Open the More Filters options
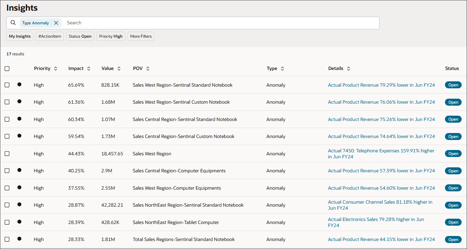Screen dimensions: 467x249 pyautogui.click(x=141, y=36)
